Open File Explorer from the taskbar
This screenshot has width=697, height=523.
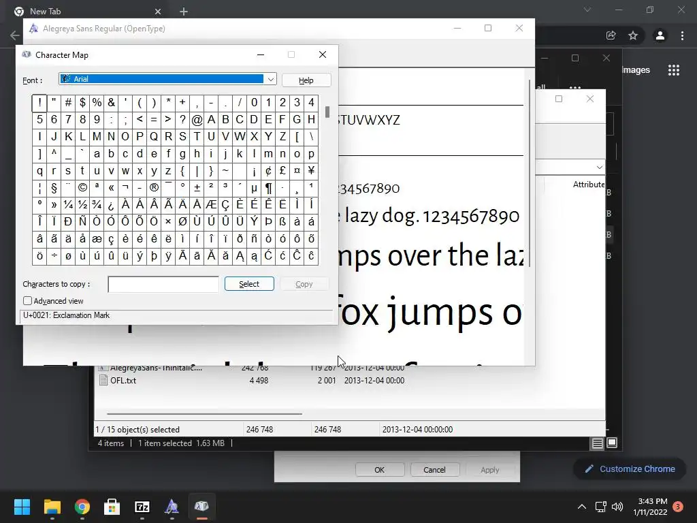[x=52, y=507]
